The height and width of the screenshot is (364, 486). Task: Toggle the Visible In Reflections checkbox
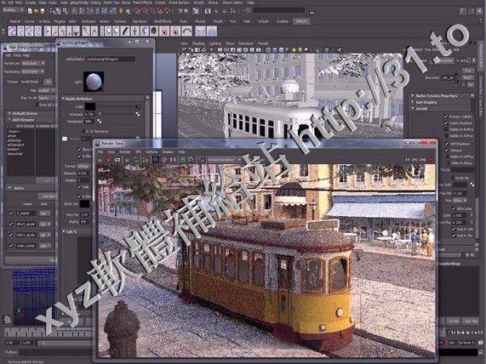coord(446,129)
